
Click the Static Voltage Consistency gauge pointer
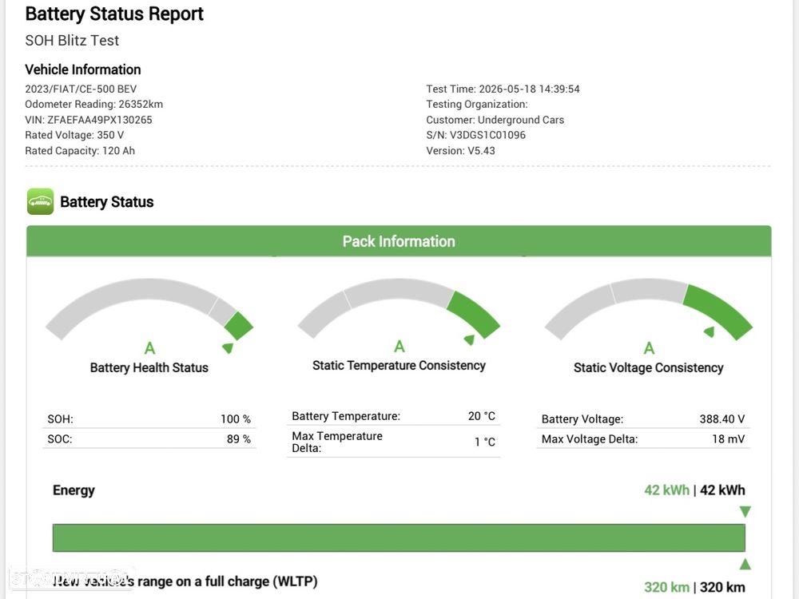(x=709, y=331)
